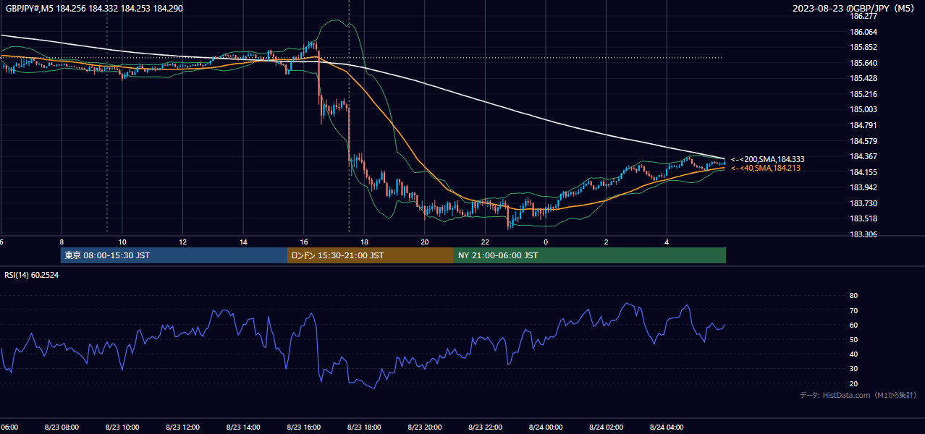This screenshot has height=434, width=925.
Task: Click price axis value 184.367
Action: pyautogui.click(x=863, y=156)
